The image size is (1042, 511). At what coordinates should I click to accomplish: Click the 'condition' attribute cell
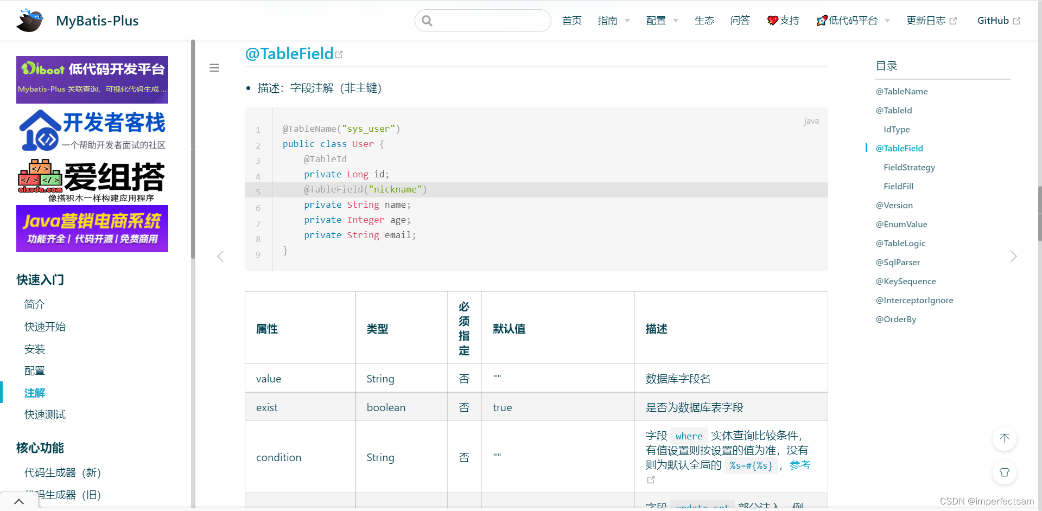pos(300,457)
